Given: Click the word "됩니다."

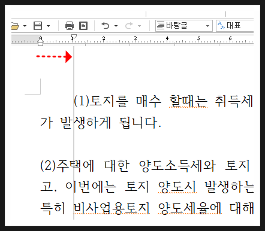Looking at the screenshot, I should 140,123.
